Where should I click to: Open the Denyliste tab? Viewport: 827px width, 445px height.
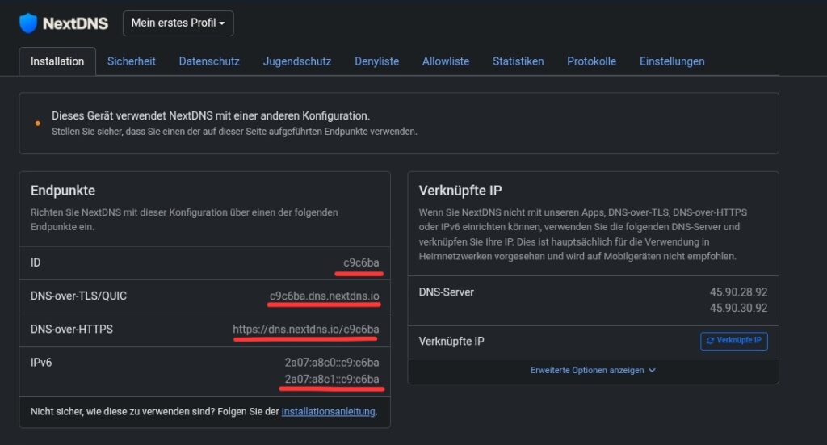pyautogui.click(x=376, y=61)
